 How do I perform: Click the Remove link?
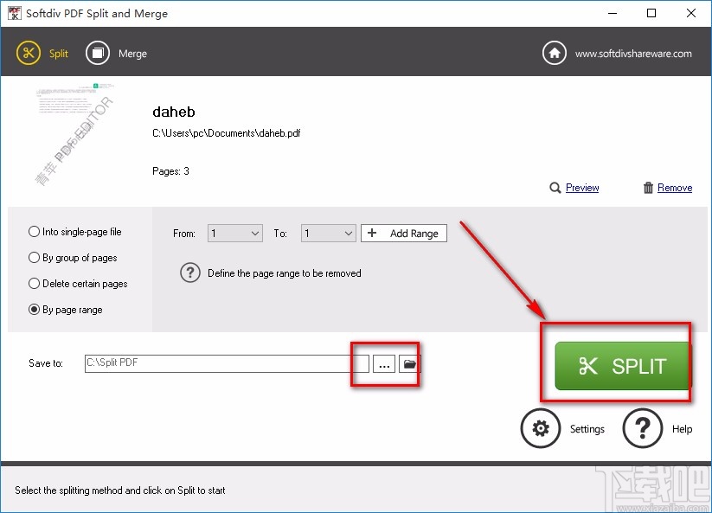click(x=675, y=188)
